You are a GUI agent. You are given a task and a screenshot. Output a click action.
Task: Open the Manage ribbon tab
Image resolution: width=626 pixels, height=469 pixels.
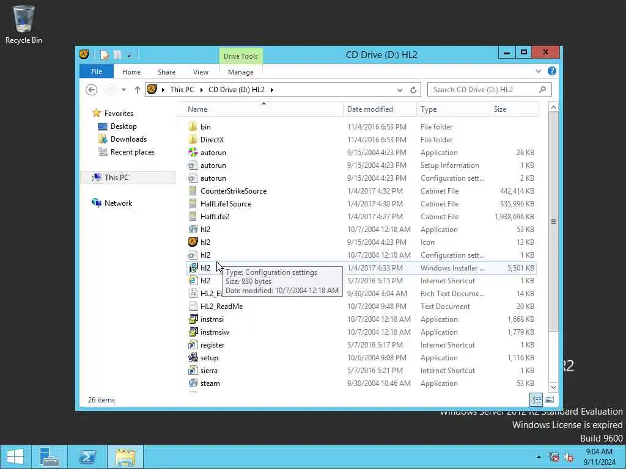point(241,72)
